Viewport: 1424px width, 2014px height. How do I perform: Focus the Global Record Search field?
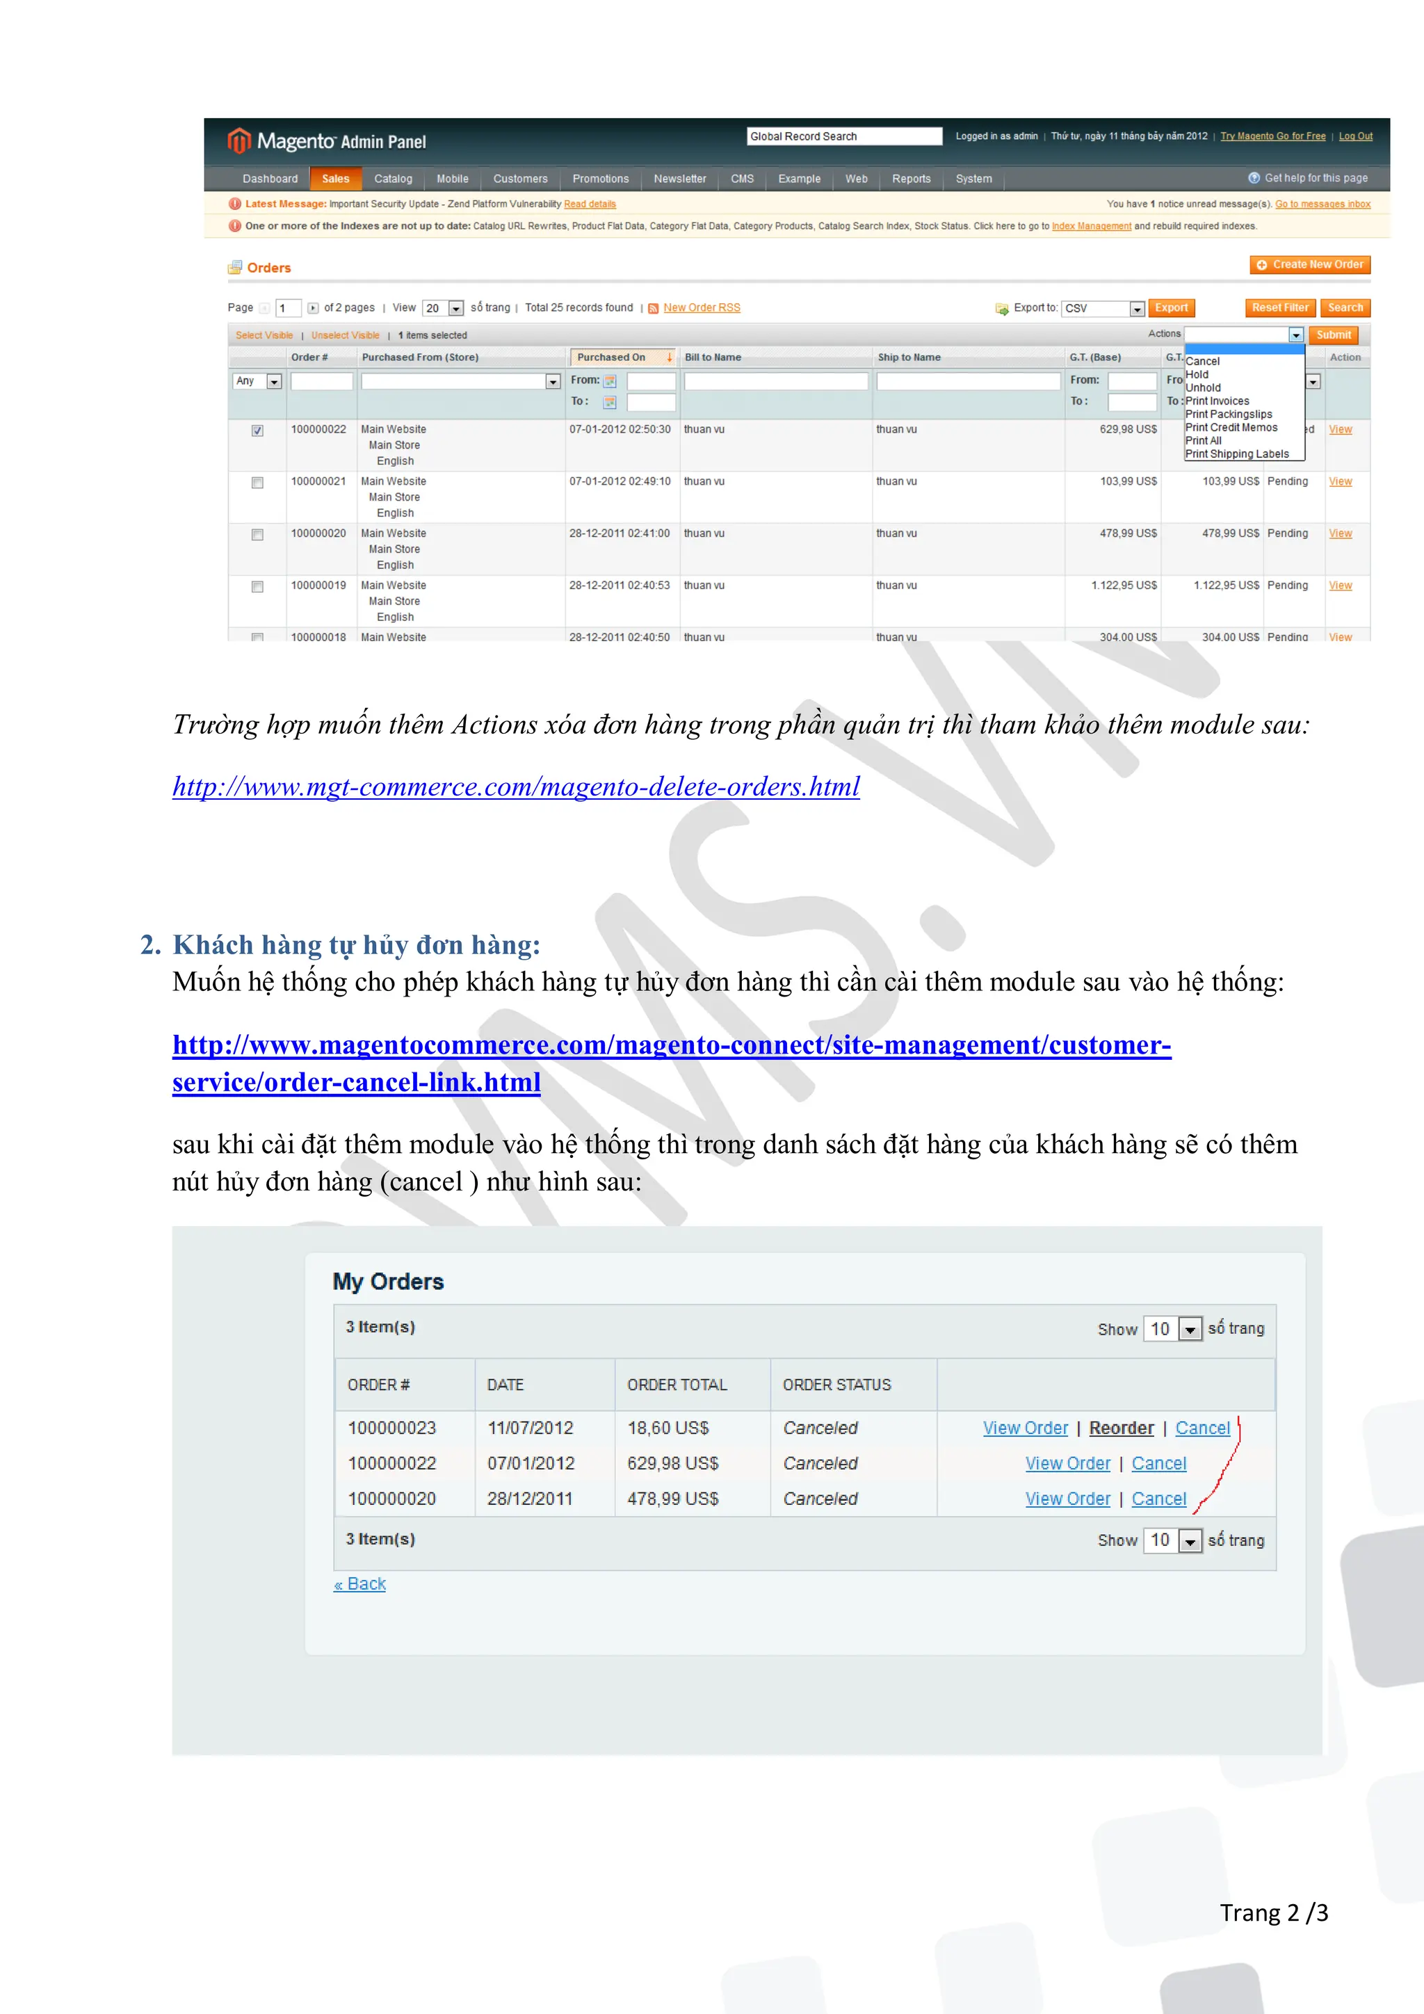click(844, 136)
